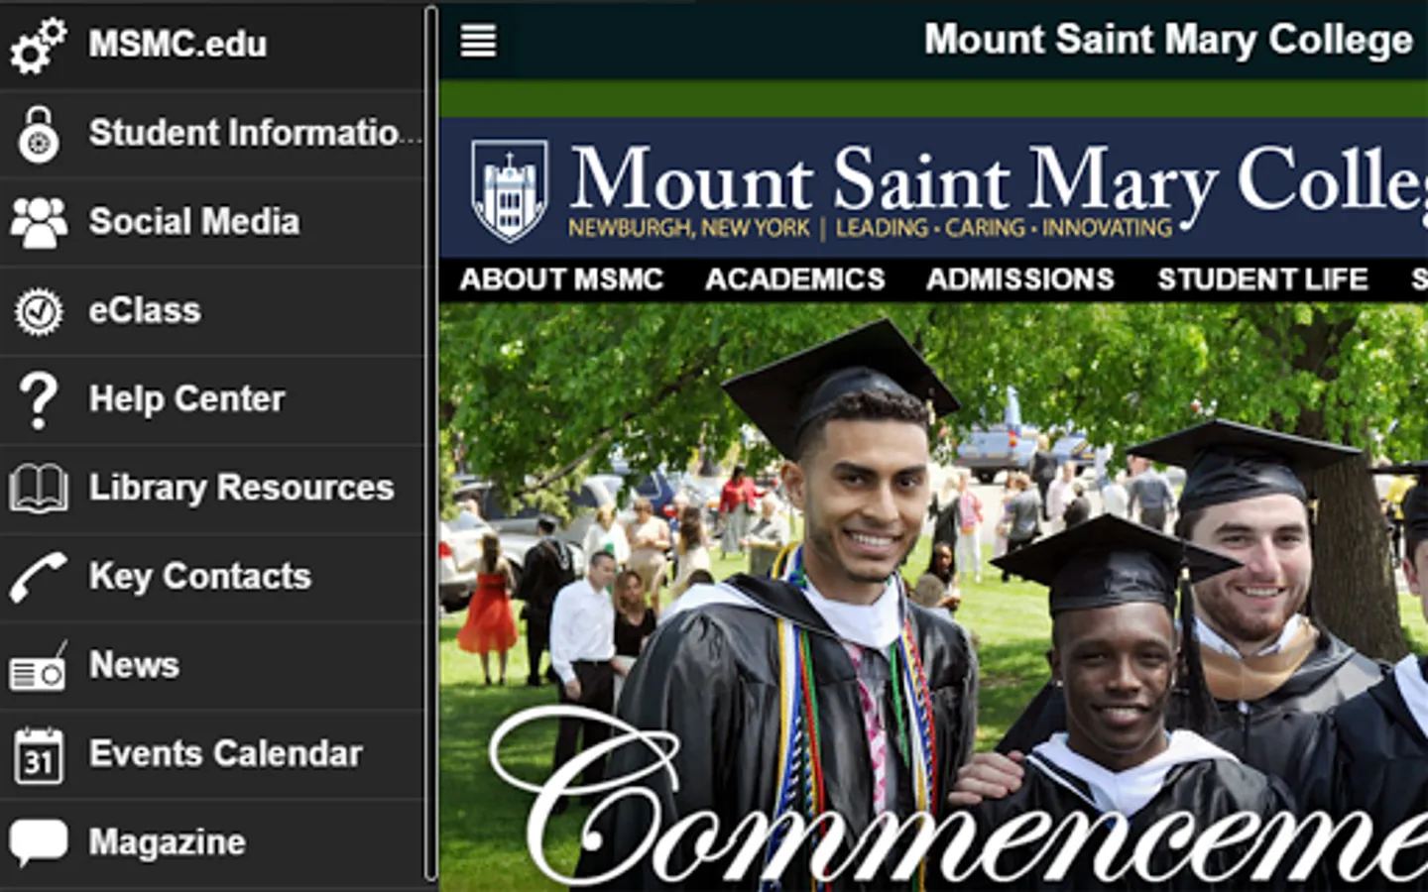The width and height of the screenshot is (1428, 892).
Task: Click the open book Library Resources icon
Action: point(39,489)
